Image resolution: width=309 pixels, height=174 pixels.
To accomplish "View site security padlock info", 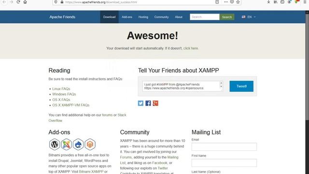I will coord(62,2).
